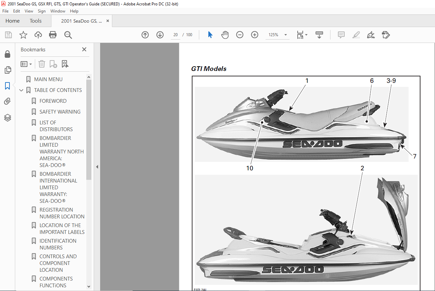Image resolution: width=435 pixels, height=291 pixels.
Task: Print the document via printer icon
Action: pyautogui.click(x=53, y=35)
